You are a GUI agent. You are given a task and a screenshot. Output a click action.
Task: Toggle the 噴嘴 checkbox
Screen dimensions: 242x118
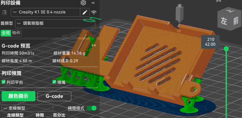coord(54,82)
